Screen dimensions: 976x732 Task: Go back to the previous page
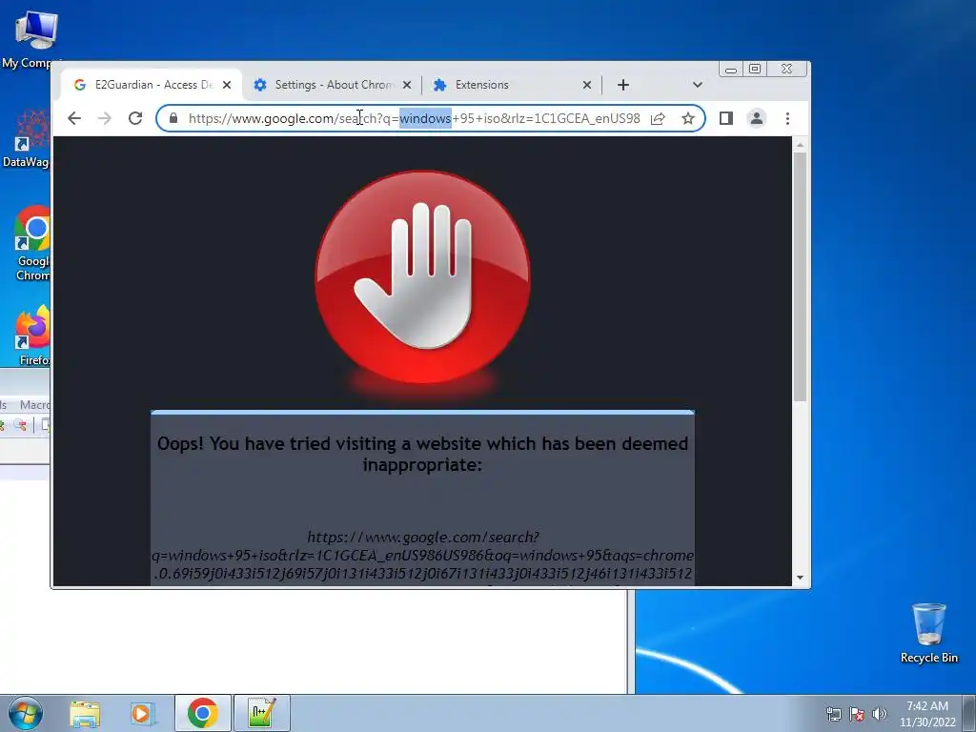pyautogui.click(x=74, y=118)
